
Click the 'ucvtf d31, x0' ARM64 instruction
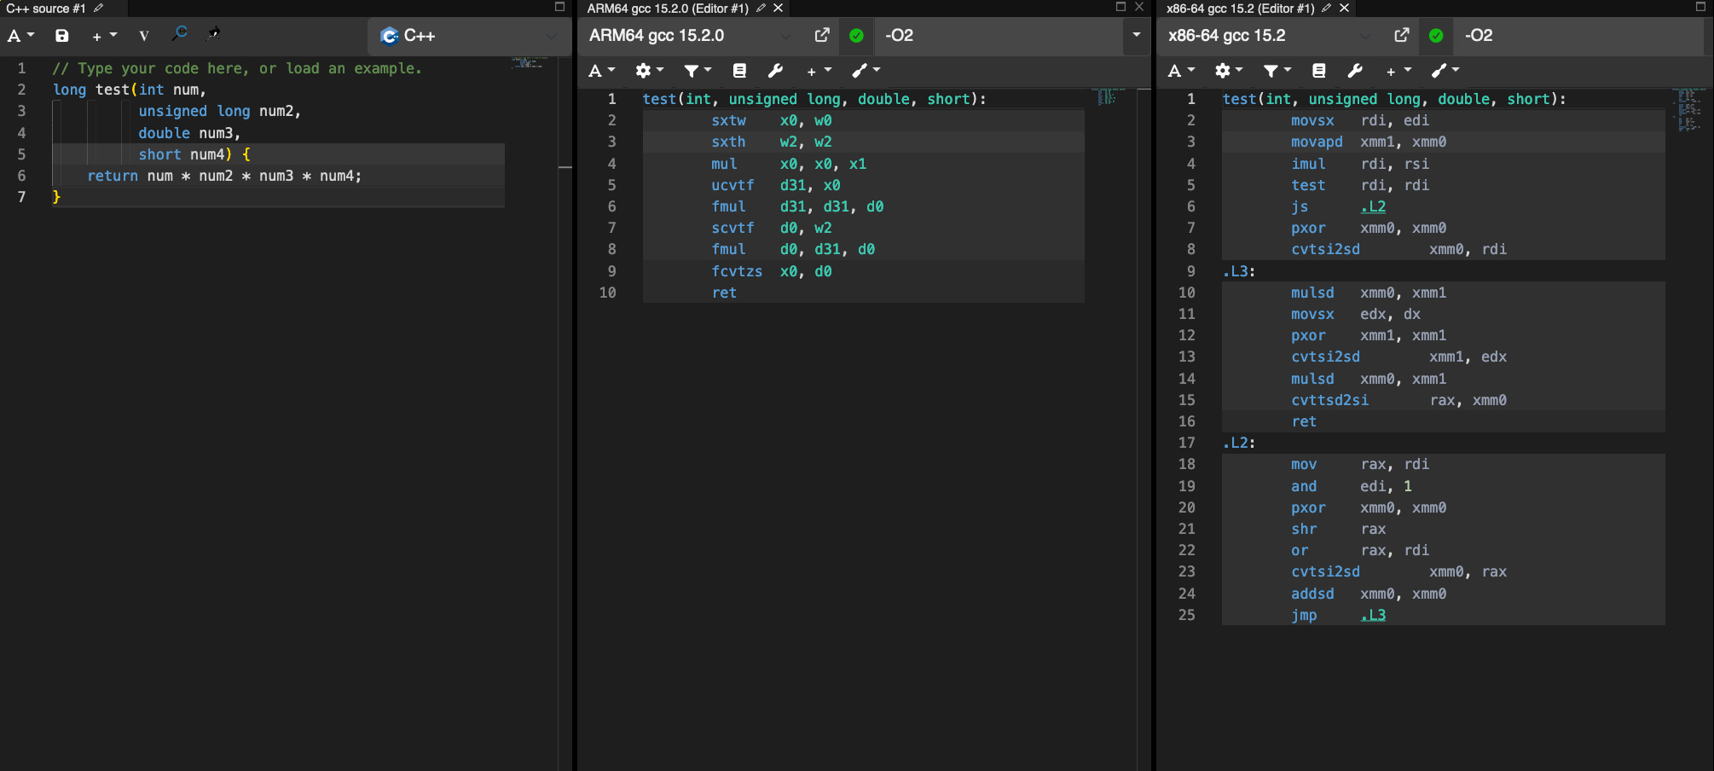776,185
